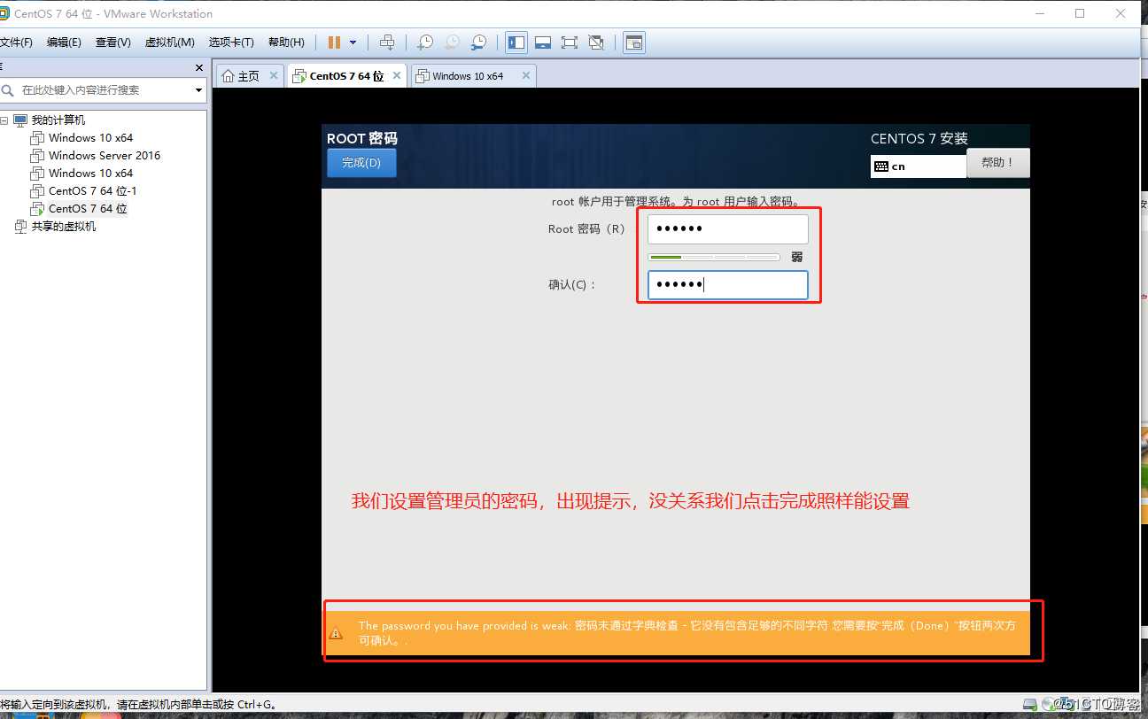1148x719 pixels.
Task: Click the revert to snapshot icon
Action: [452, 43]
